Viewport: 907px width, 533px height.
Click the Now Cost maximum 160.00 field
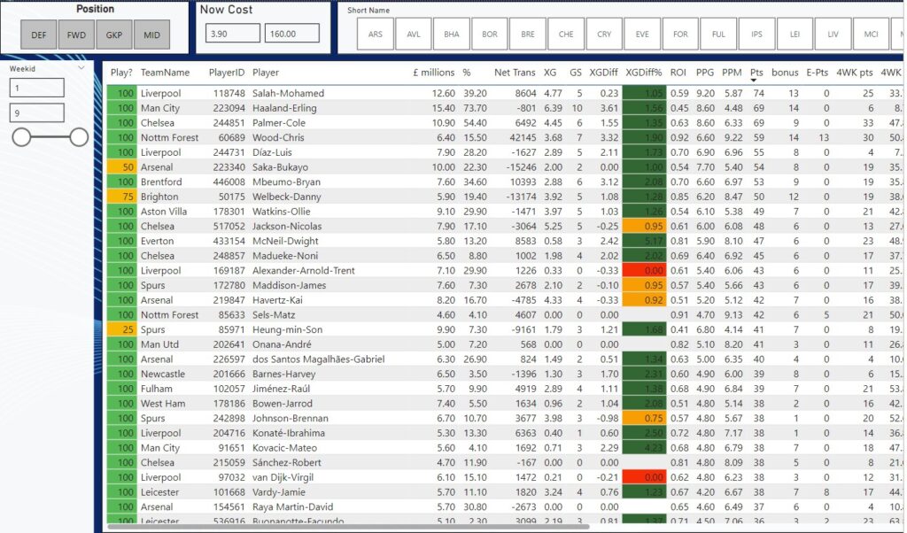(x=291, y=33)
